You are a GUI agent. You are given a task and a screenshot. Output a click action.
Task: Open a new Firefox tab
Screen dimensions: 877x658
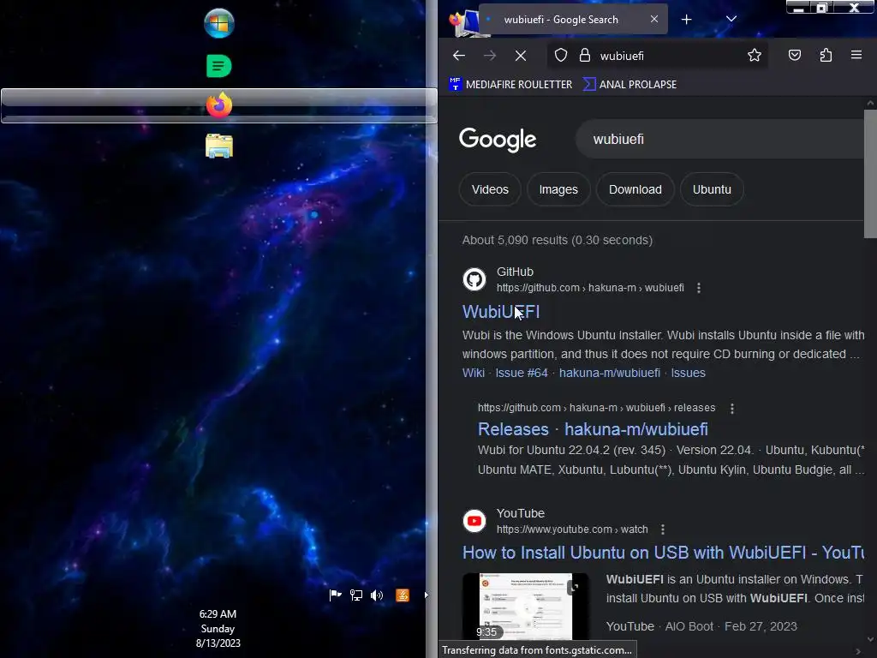coord(686,20)
